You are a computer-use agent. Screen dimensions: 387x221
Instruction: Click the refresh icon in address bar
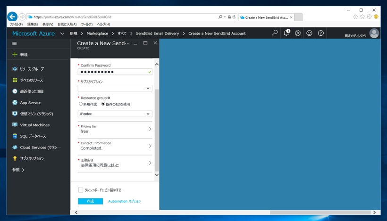click(x=234, y=17)
